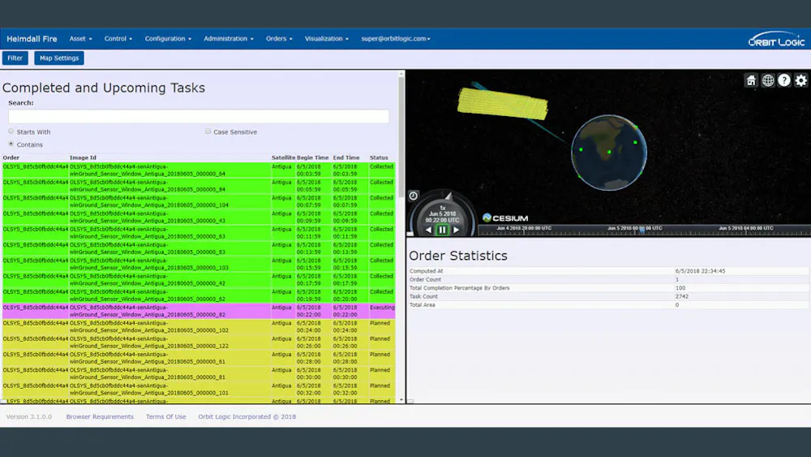Click the Order column header
This screenshot has height=457, width=811.
click(x=11, y=157)
